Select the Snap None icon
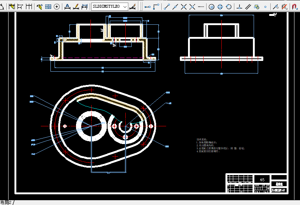 pyautogui.click(x=284, y=7)
